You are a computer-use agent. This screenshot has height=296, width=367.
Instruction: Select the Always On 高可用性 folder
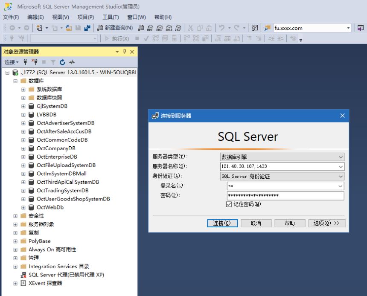point(52,250)
